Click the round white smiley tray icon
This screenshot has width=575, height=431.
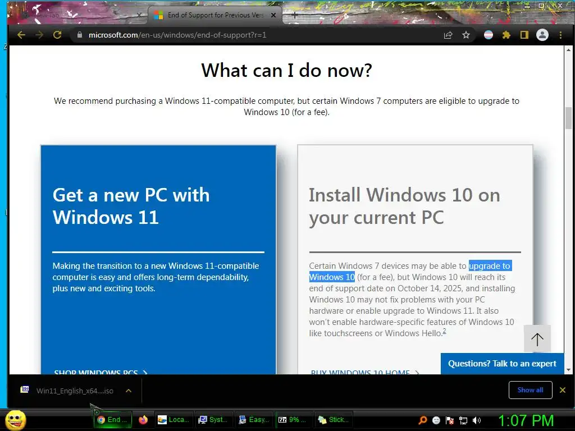pyautogui.click(x=436, y=420)
